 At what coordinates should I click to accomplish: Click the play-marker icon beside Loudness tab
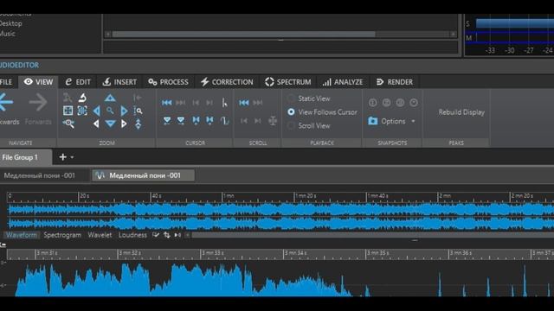click(177, 235)
